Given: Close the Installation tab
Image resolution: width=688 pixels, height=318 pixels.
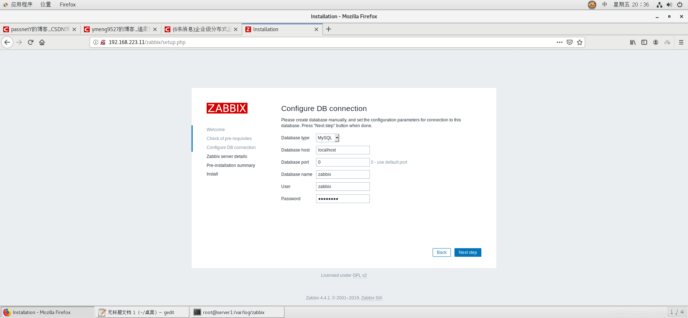Looking at the screenshot, I should pyautogui.click(x=316, y=29).
